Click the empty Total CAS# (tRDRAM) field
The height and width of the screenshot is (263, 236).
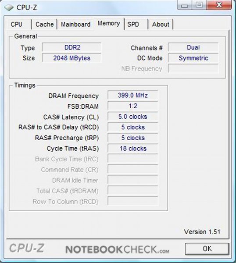click(133, 191)
